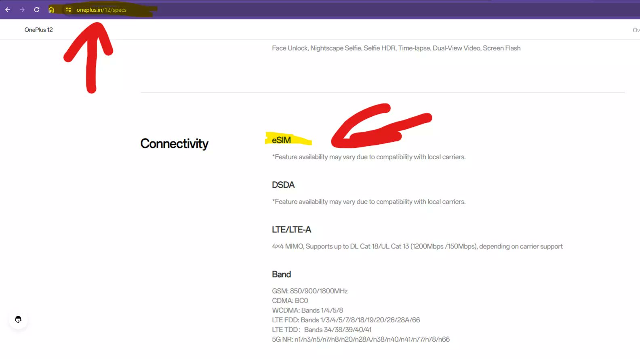The height and width of the screenshot is (359, 640).
Task: Select the CDMA: BC0 line
Action: point(290,301)
